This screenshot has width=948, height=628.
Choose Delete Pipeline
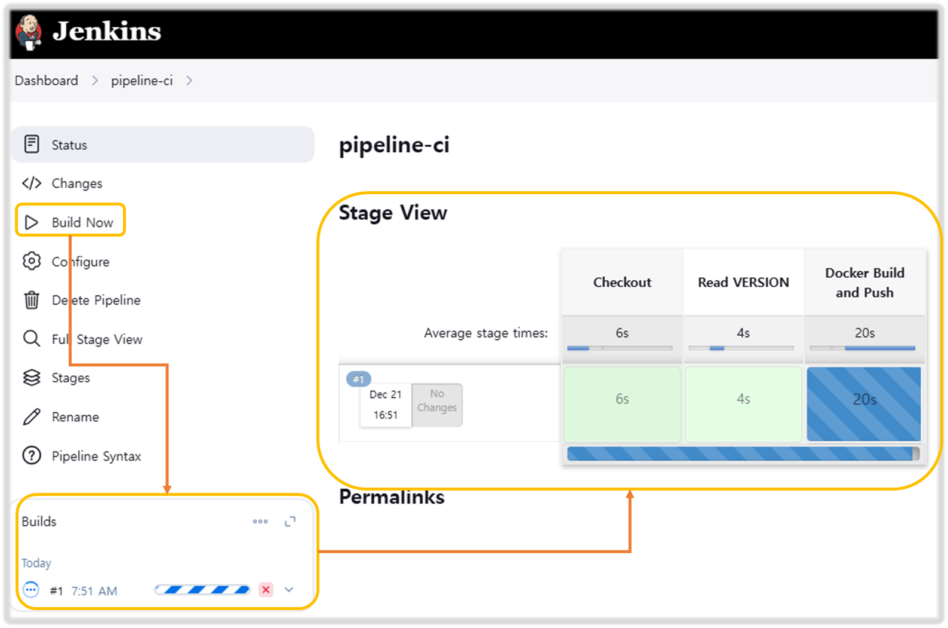pyautogui.click(x=96, y=300)
